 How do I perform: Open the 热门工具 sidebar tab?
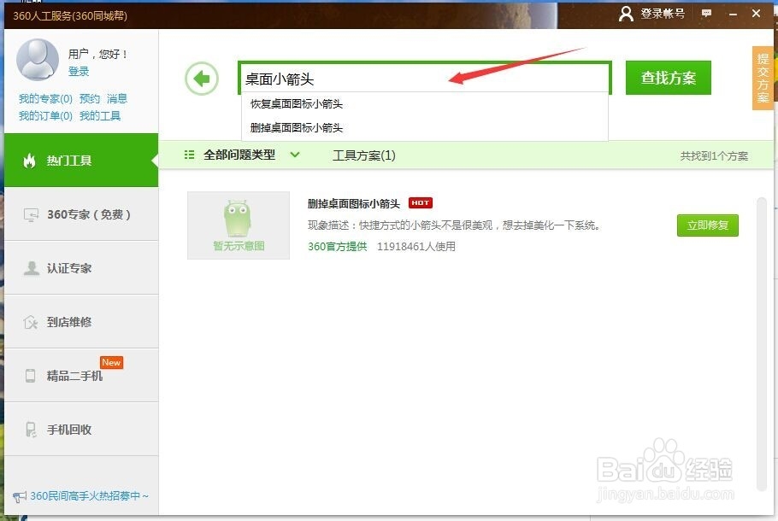(x=81, y=160)
